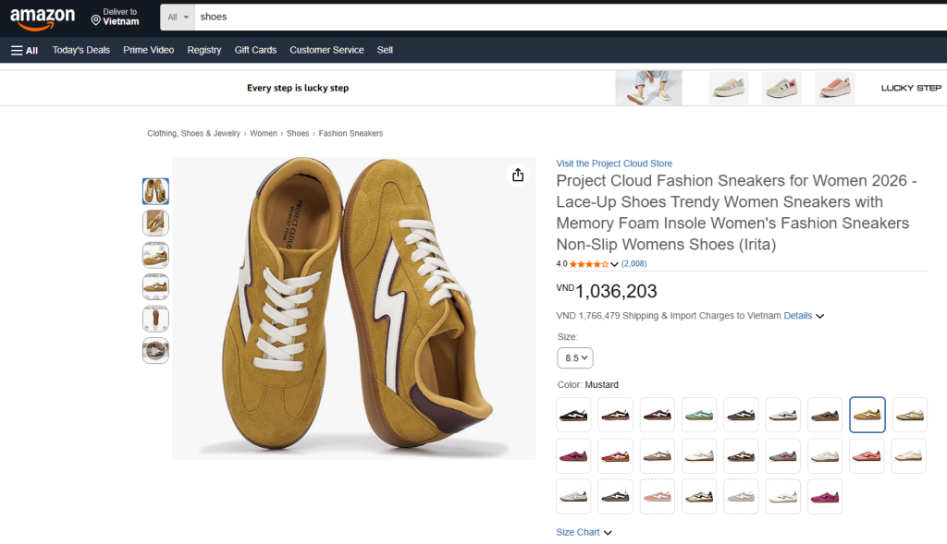Go to Customer Service menu item

(x=326, y=50)
